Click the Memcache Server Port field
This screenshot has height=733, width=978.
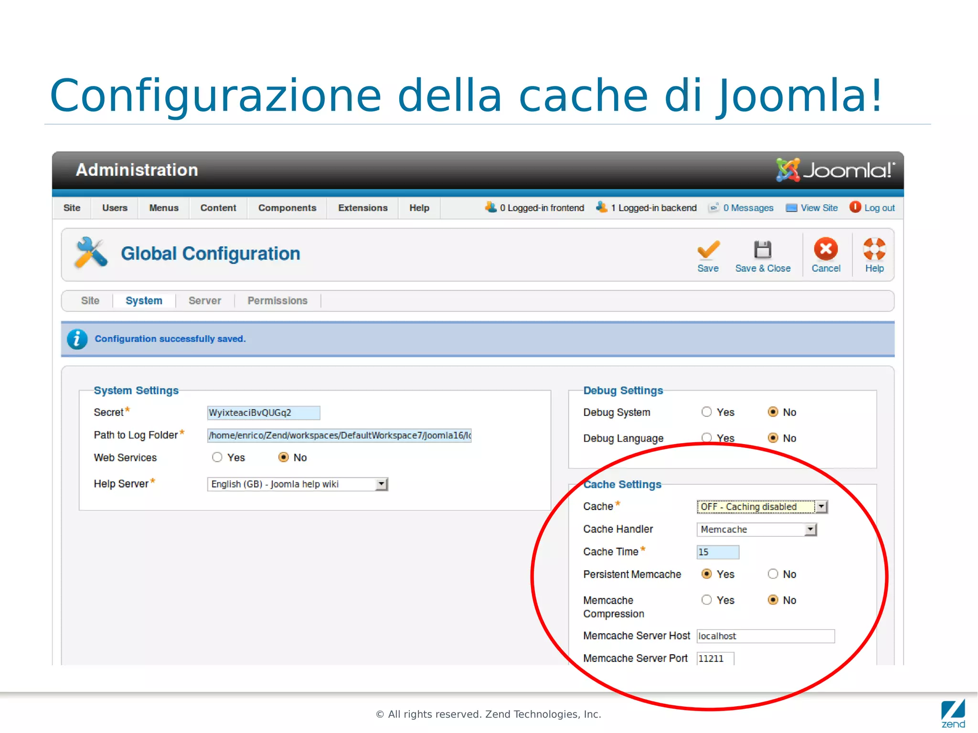715,658
